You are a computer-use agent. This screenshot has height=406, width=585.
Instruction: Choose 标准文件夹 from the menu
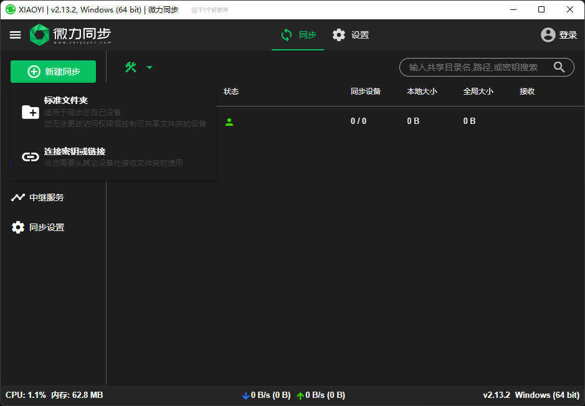(113, 111)
